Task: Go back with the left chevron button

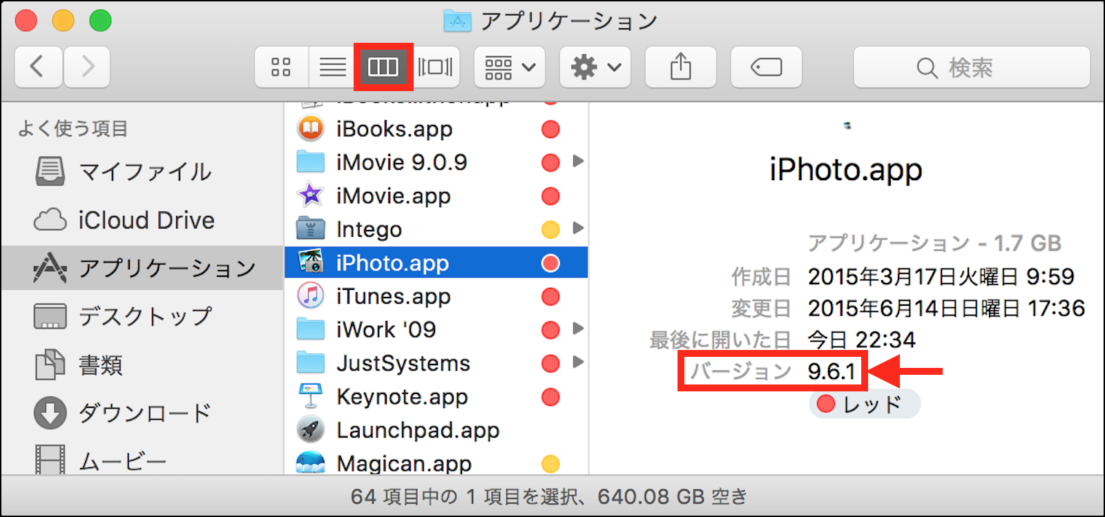Action: [39, 67]
